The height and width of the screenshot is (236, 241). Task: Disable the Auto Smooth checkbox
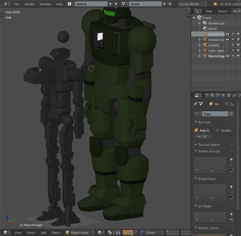point(196,130)
